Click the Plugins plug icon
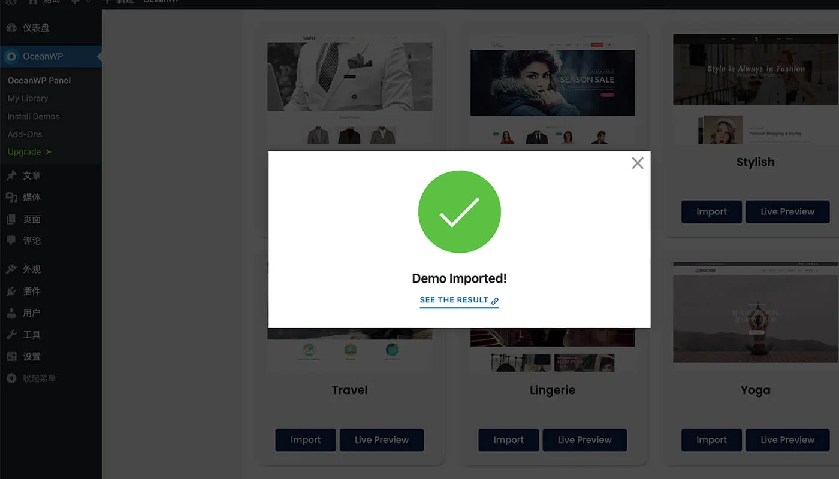Screen dimensions: 839x479 coord(11,291)
